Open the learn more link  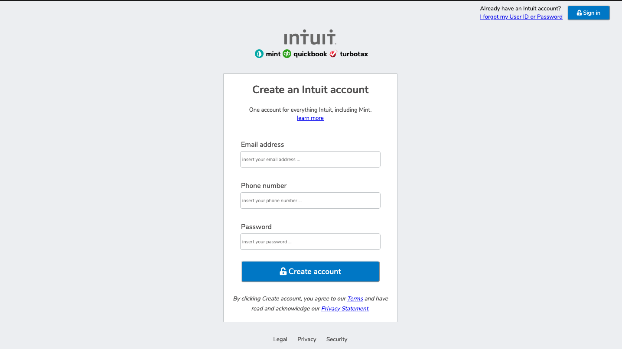click(x=310, y=118)
